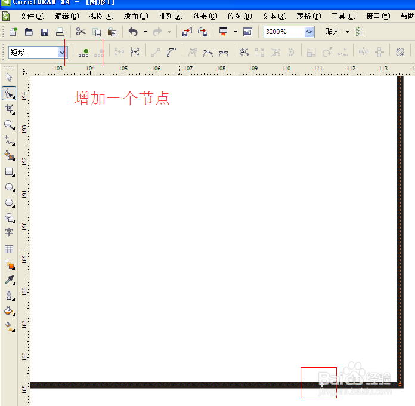Click the Welcome screen icon

(x=247, y=32)
